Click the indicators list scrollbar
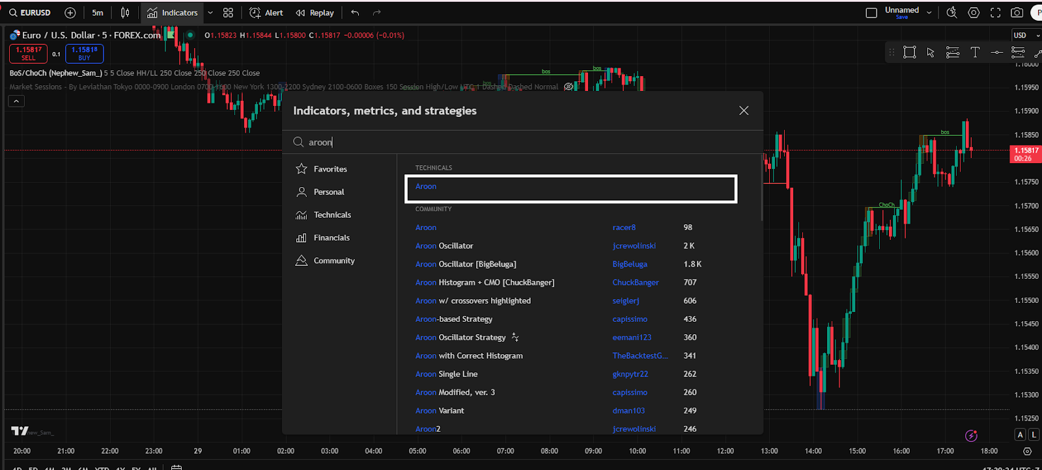Viewport: 1042px width, 470px height. tap(761, 188)
